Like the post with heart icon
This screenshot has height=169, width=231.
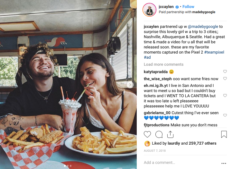pyautogui.click(x=147, y=134)
